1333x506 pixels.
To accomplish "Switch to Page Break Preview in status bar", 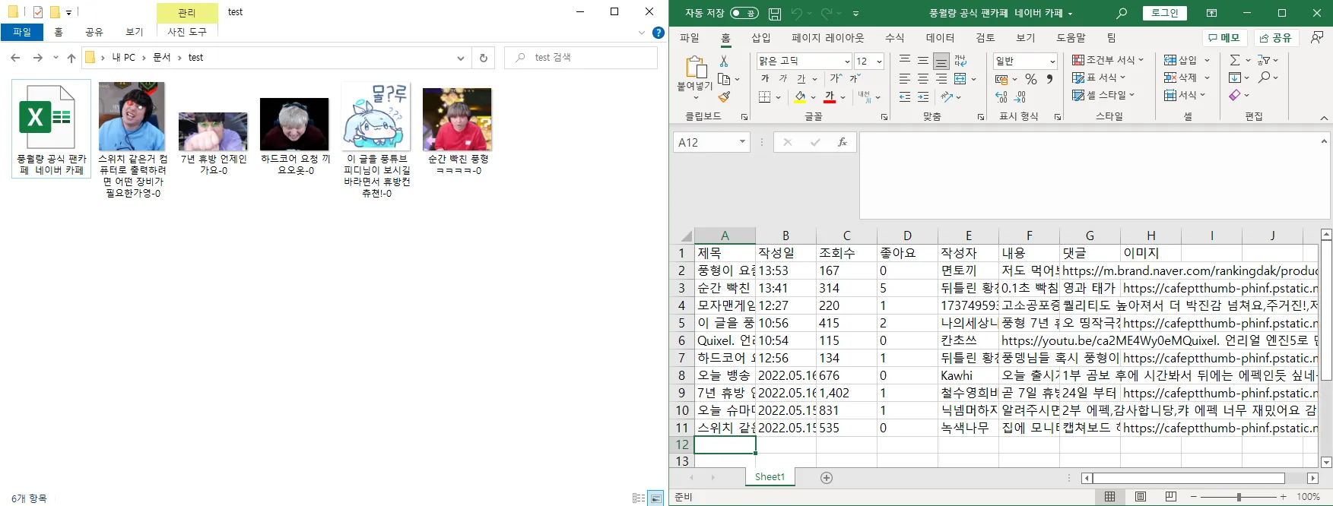I will click(x=1171, y=497).
